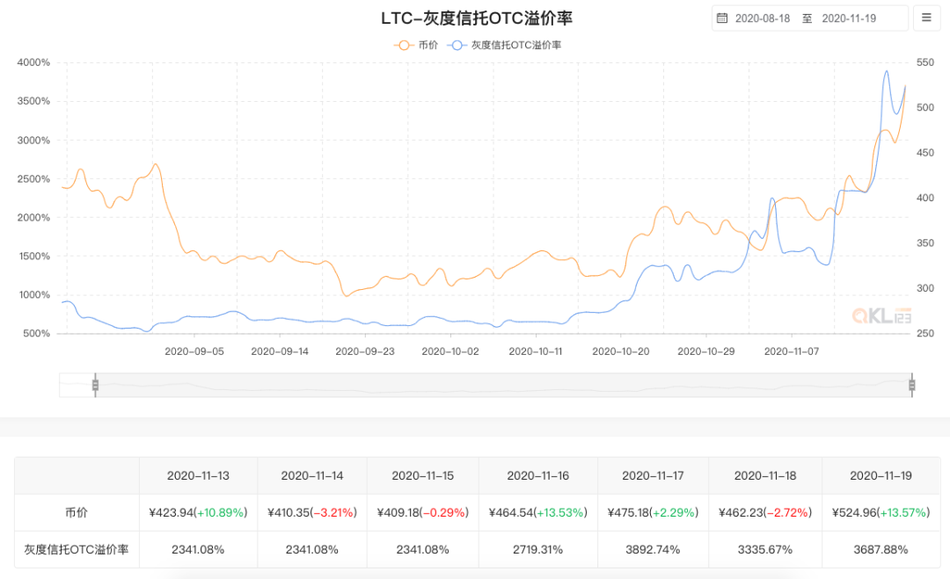950x579 pixels.
Task: Click the right handle of the zoom slider
Action: pos(911,384)
